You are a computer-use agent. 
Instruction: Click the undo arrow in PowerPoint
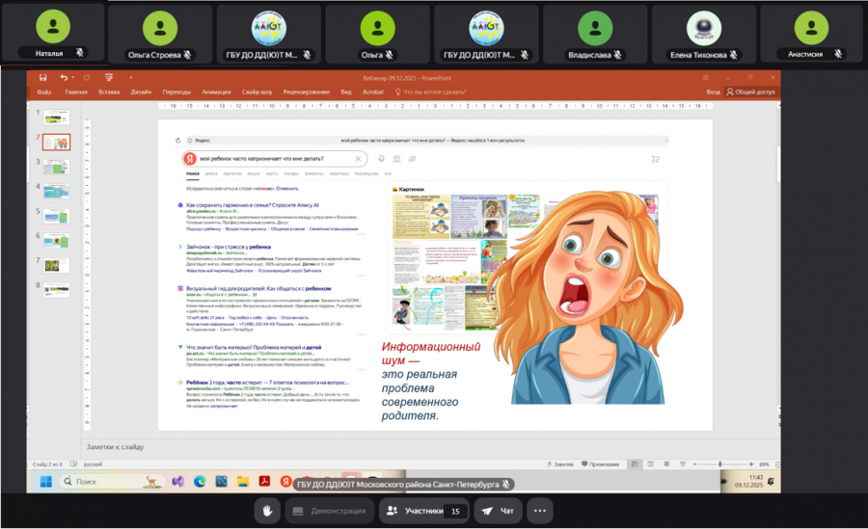coord(64,77)
